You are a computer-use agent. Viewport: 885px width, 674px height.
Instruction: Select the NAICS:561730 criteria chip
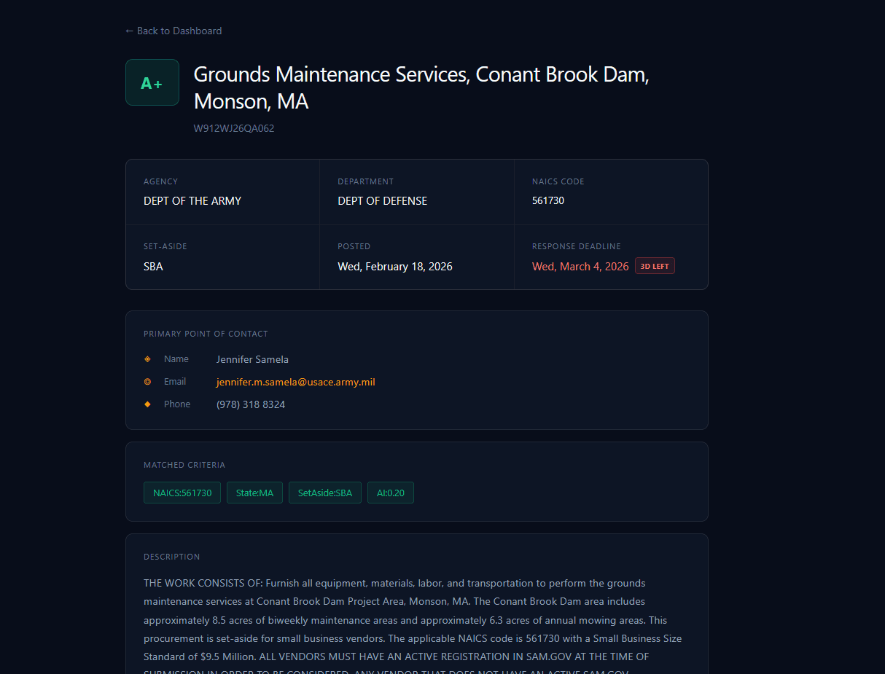click(x=182, y=493)
